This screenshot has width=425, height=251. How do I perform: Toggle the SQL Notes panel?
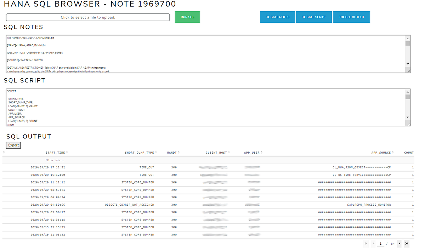click(277, 17)
